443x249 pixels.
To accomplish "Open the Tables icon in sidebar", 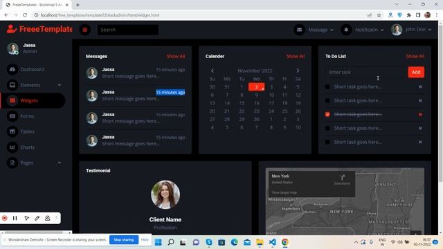I will click(x=12, y=131).
